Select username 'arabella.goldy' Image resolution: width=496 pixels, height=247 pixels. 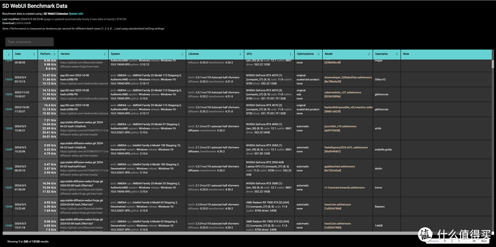383,149
